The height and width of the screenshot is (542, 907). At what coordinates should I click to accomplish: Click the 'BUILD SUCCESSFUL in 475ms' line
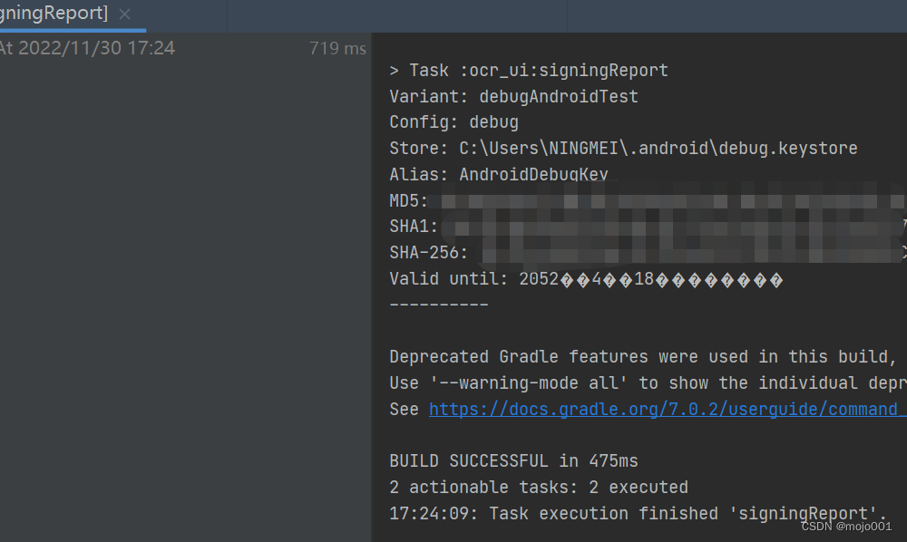513,460
